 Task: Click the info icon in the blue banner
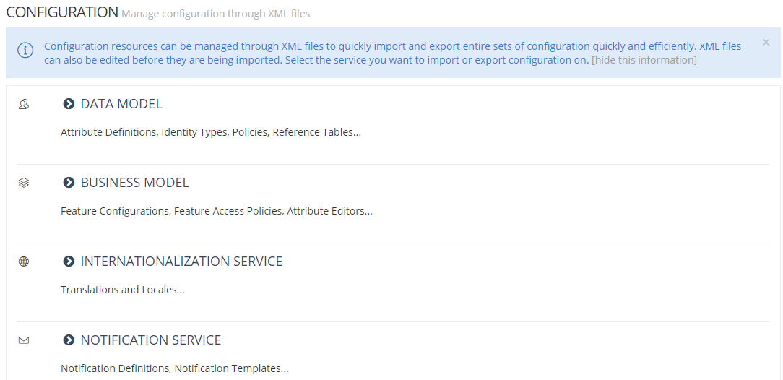[x=25, y=51]
